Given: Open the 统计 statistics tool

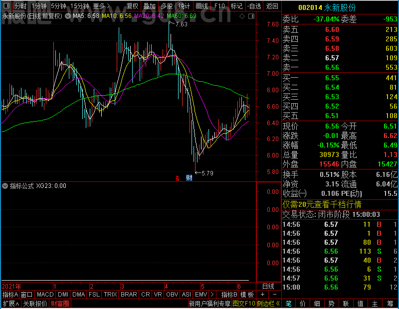Looking at the screenshot, I should [x=184, y=6].
